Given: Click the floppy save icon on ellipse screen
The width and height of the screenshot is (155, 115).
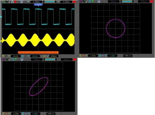Looking at the screenshot, I should pos(22,59).
